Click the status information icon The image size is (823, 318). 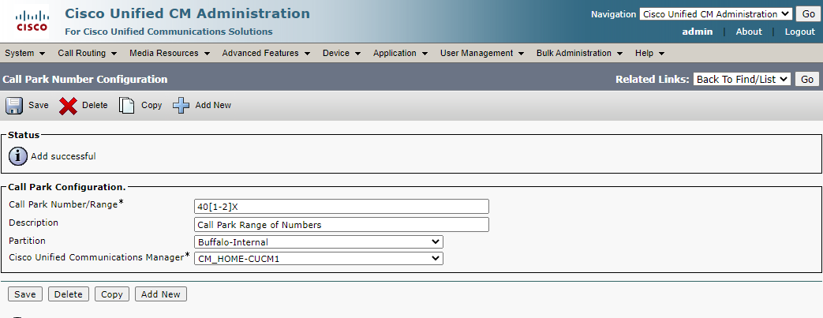(17, 156)
